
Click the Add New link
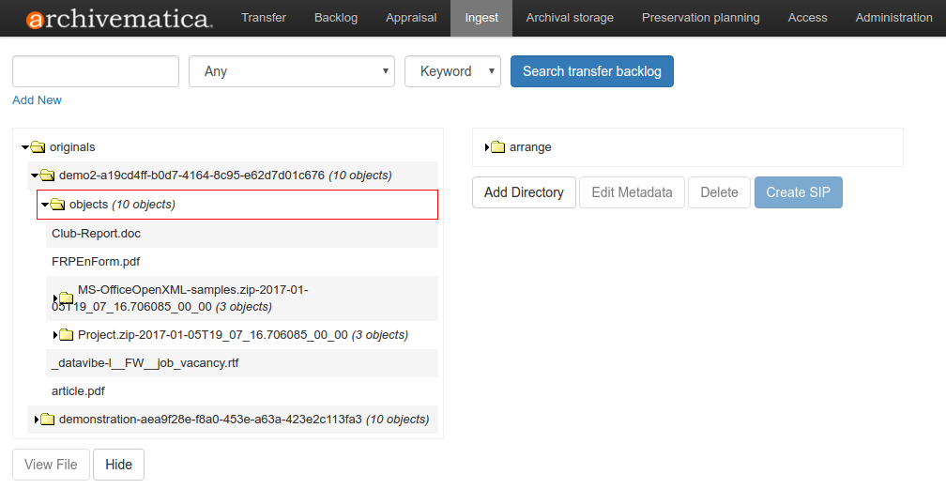[37, 99]
